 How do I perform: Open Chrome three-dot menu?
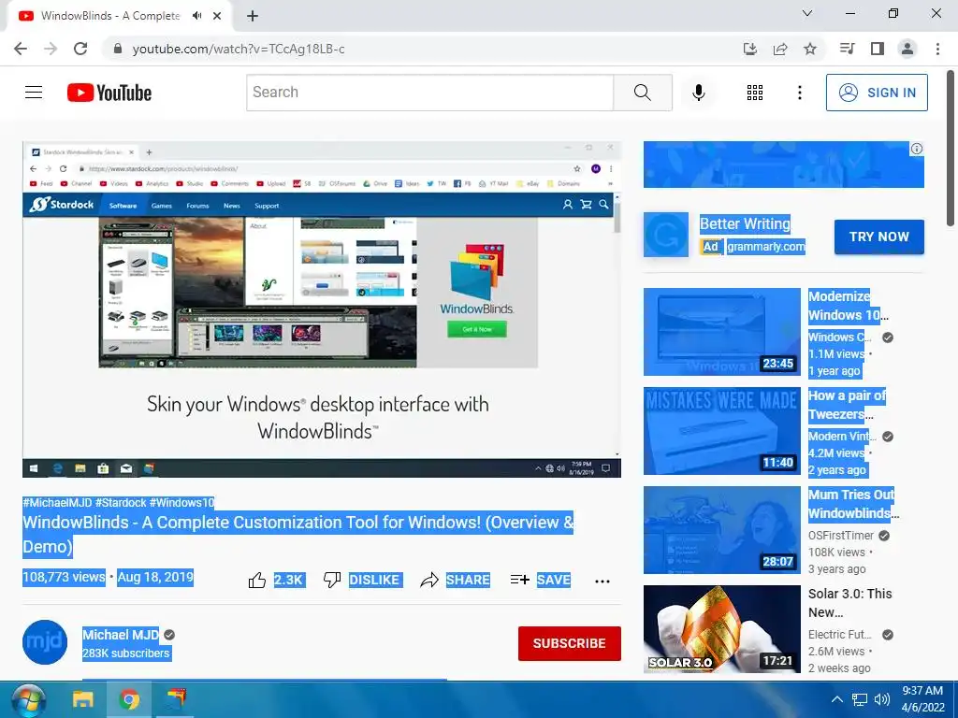click(937, 49)
